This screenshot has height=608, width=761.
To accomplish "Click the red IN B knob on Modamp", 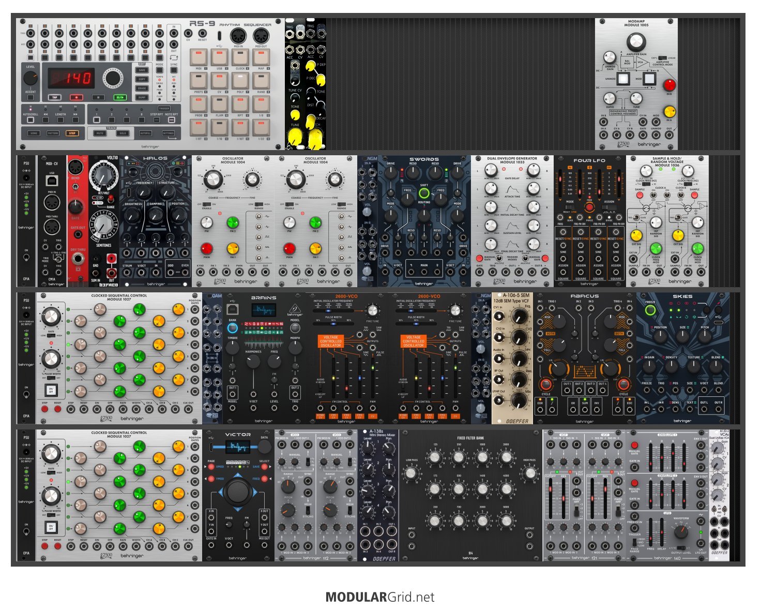I will [x=669, y=85].
